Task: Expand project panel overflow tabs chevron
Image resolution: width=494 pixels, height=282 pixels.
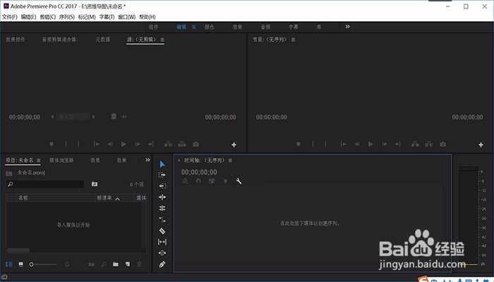Action: click(x=147, y=160)
